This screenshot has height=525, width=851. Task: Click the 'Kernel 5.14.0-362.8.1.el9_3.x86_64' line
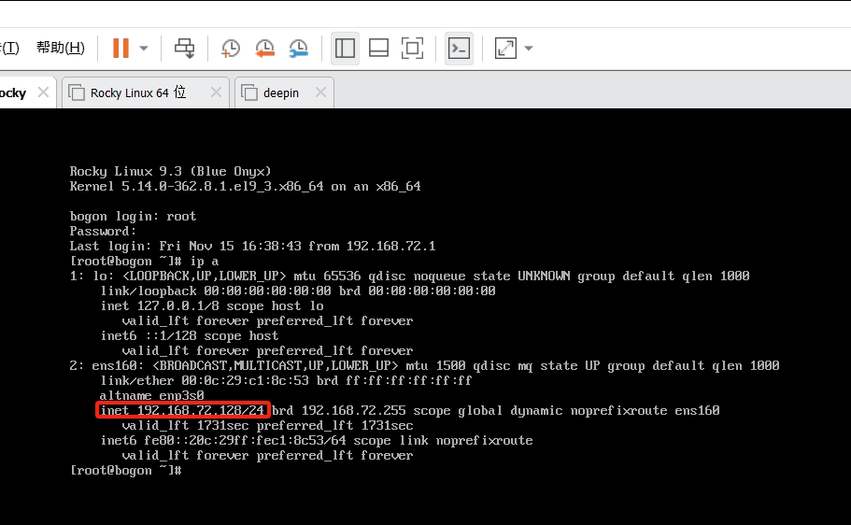click(x=246, y=187)
